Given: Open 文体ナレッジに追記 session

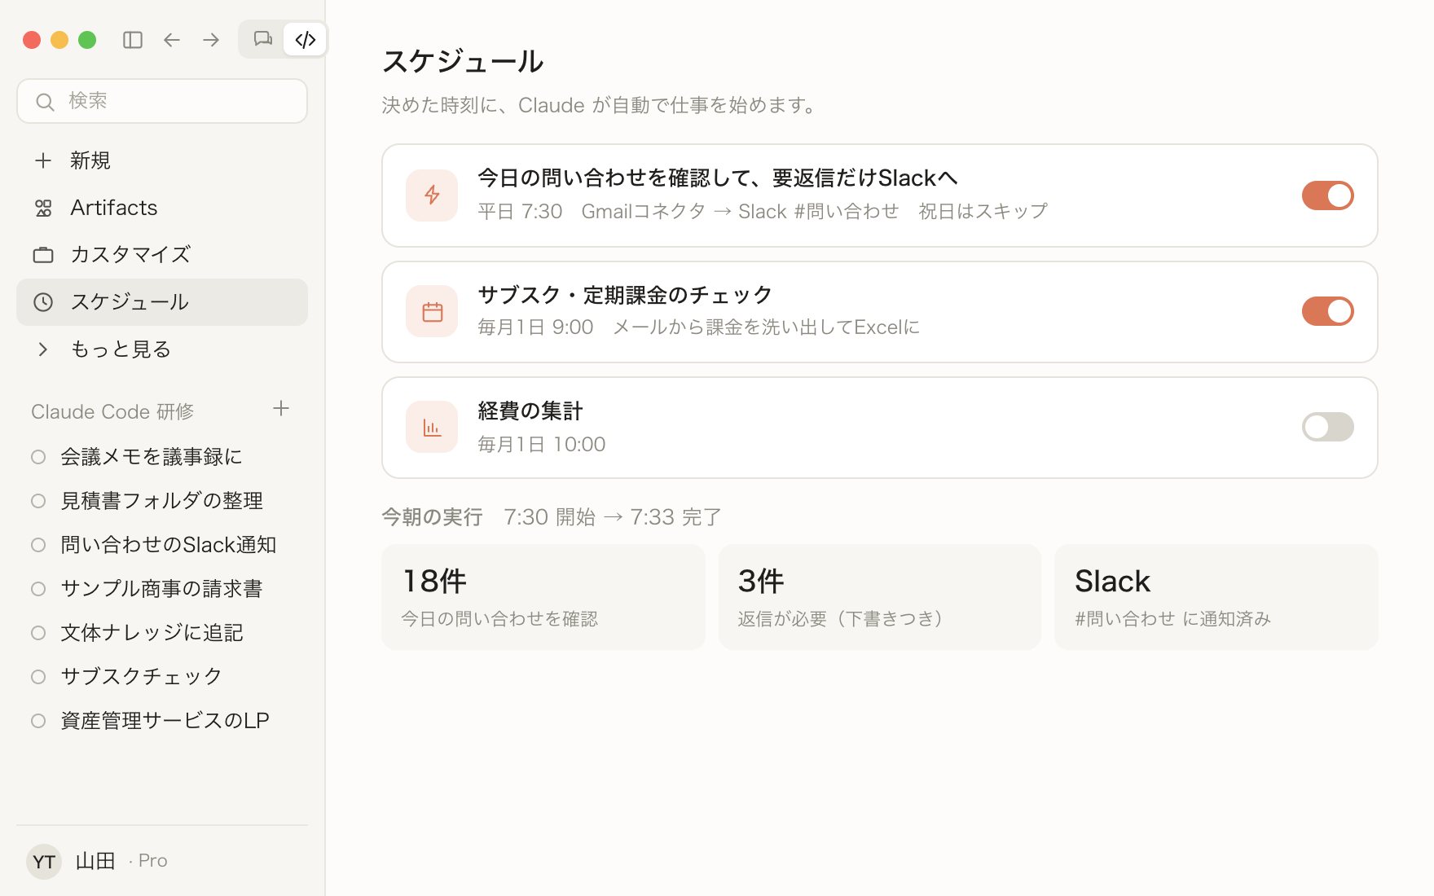Looking at the screenshot, I should click(x=162, y=633).
